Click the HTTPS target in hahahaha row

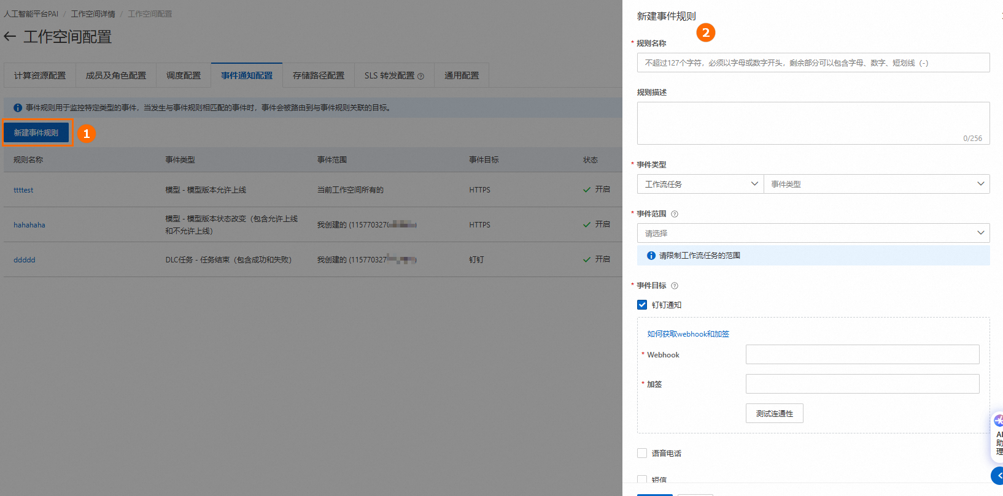coord(480,225)
